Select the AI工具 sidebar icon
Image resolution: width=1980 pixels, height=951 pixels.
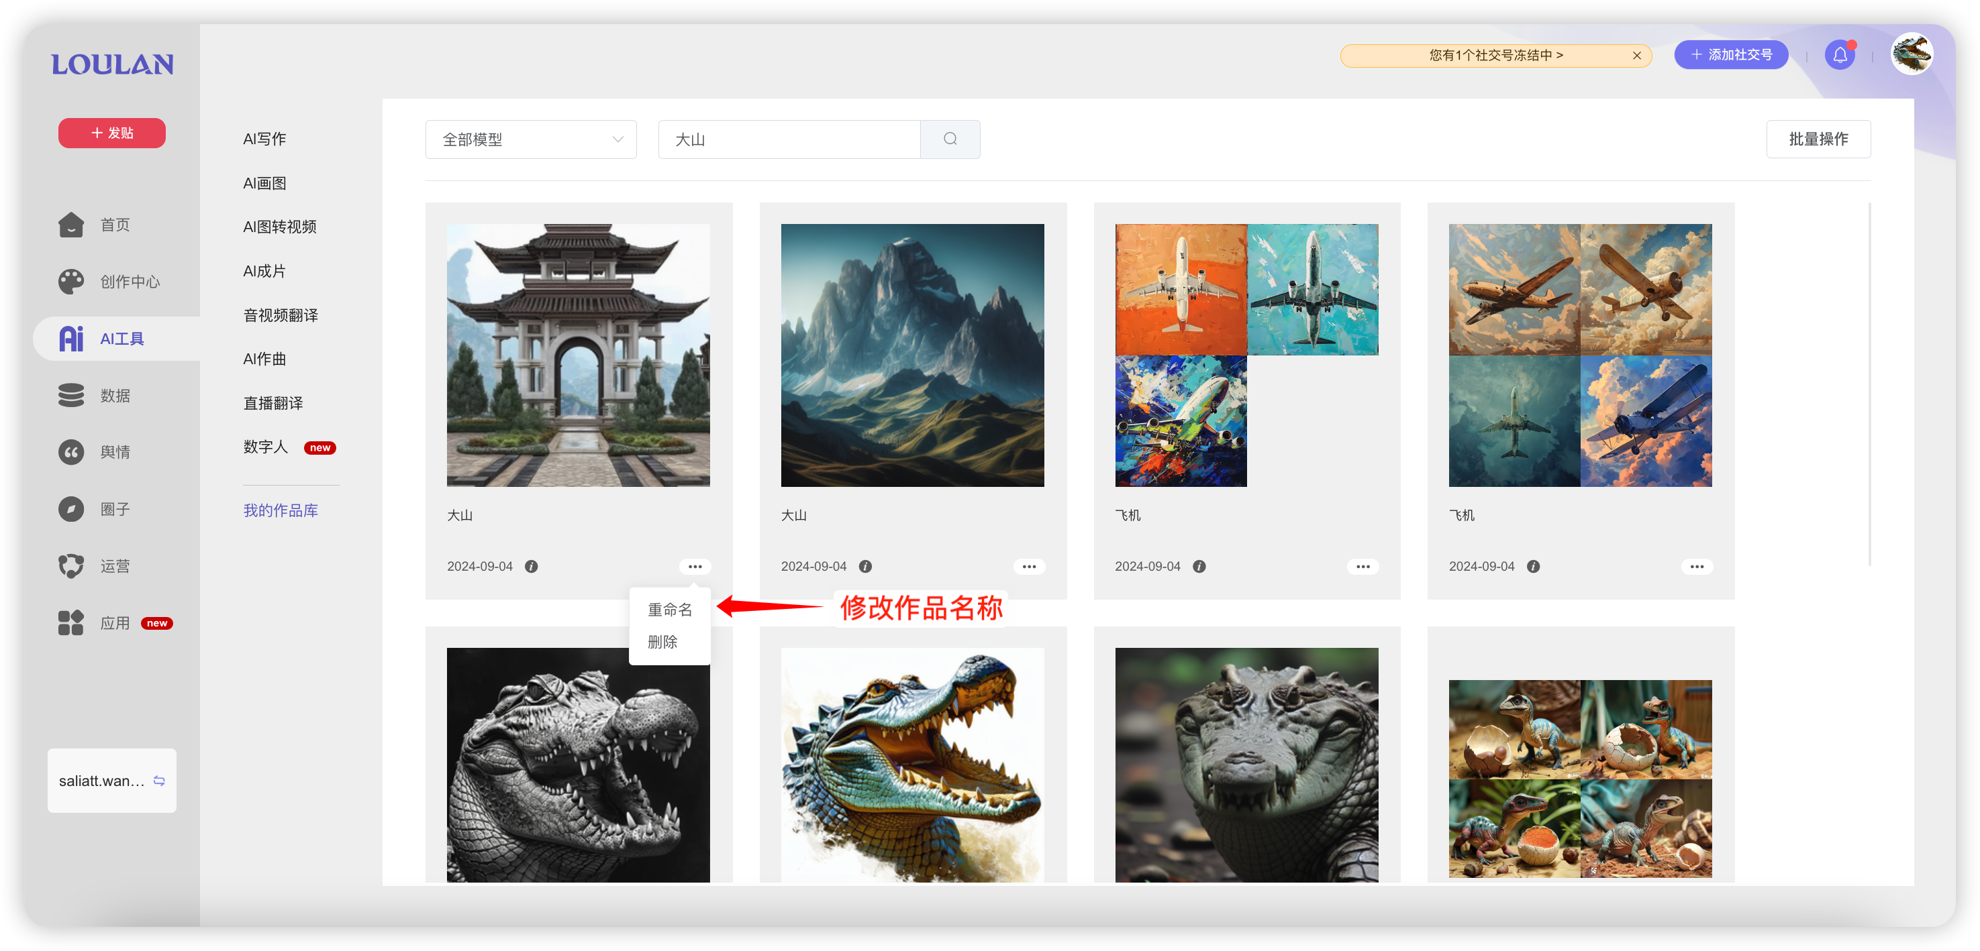click(x=72, y=339)
